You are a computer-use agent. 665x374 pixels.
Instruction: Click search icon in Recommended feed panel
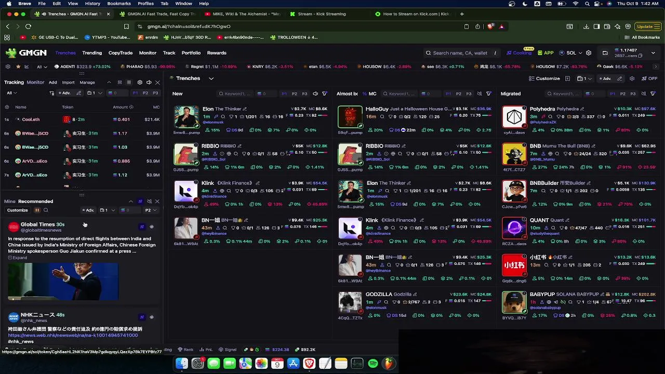46,210
